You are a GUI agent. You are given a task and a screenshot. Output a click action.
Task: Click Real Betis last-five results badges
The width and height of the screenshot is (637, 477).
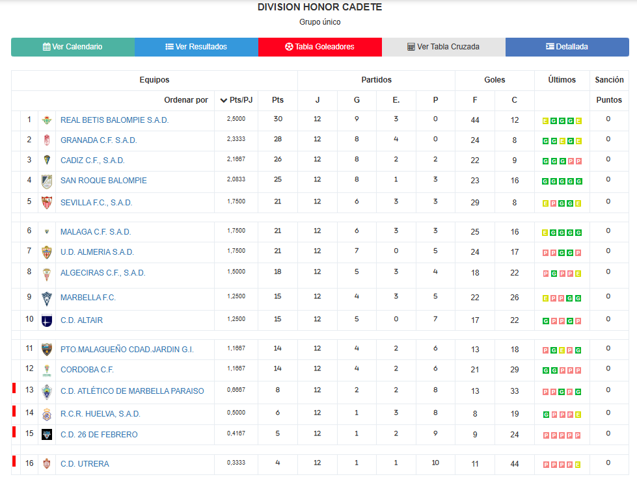[562, 121]
